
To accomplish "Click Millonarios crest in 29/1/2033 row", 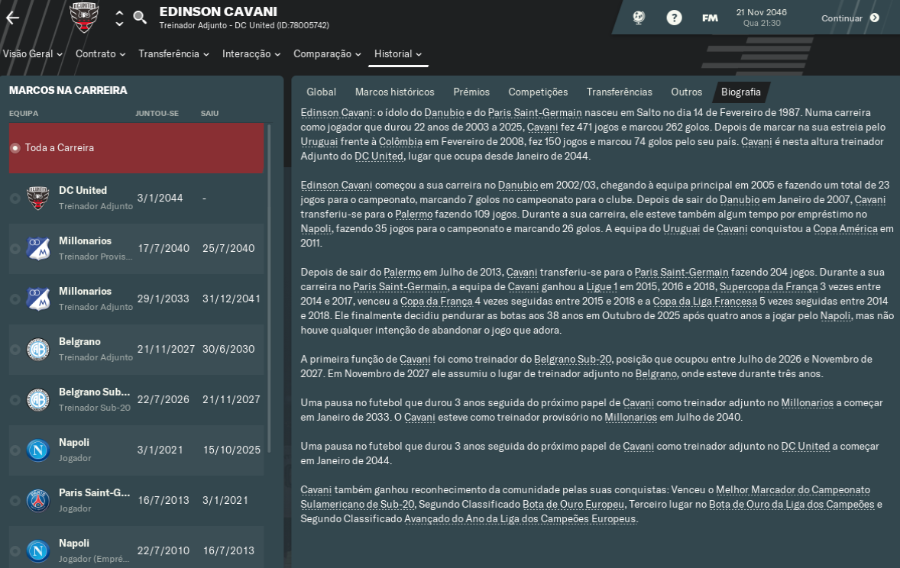I will 38,299.
